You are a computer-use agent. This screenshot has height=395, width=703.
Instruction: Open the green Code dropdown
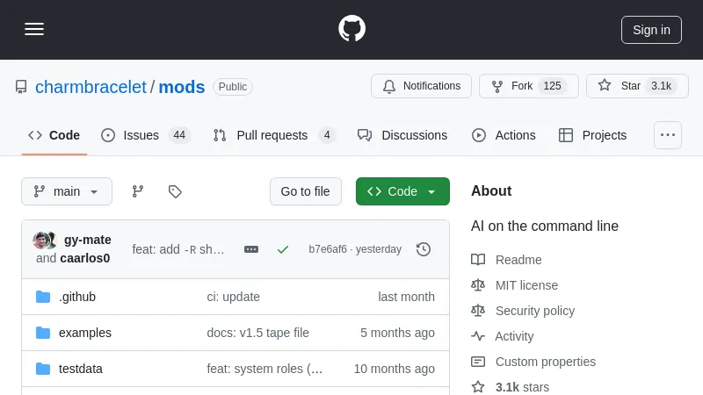coord(402,191)
